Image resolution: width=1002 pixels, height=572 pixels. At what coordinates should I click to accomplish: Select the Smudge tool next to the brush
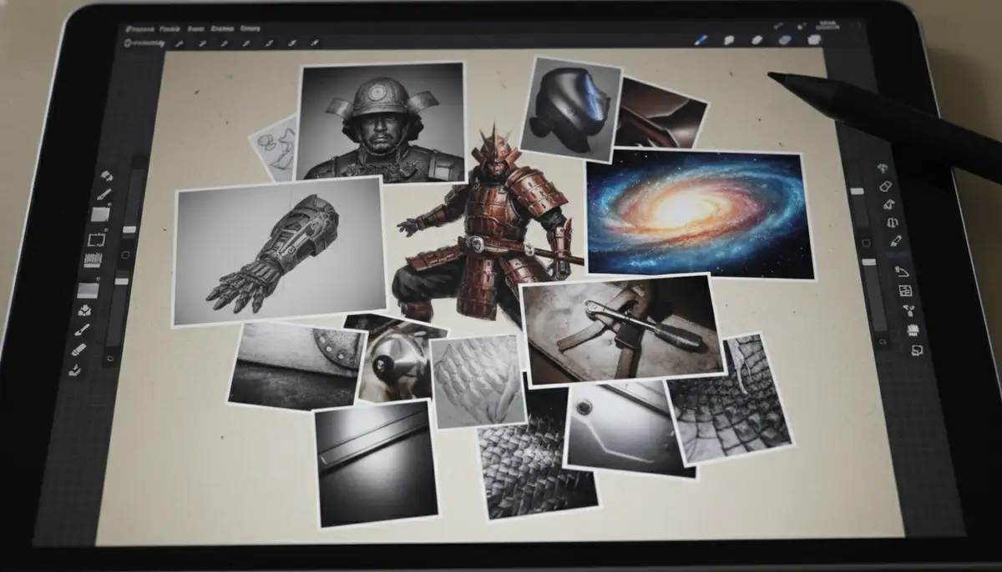click(731, 40)
